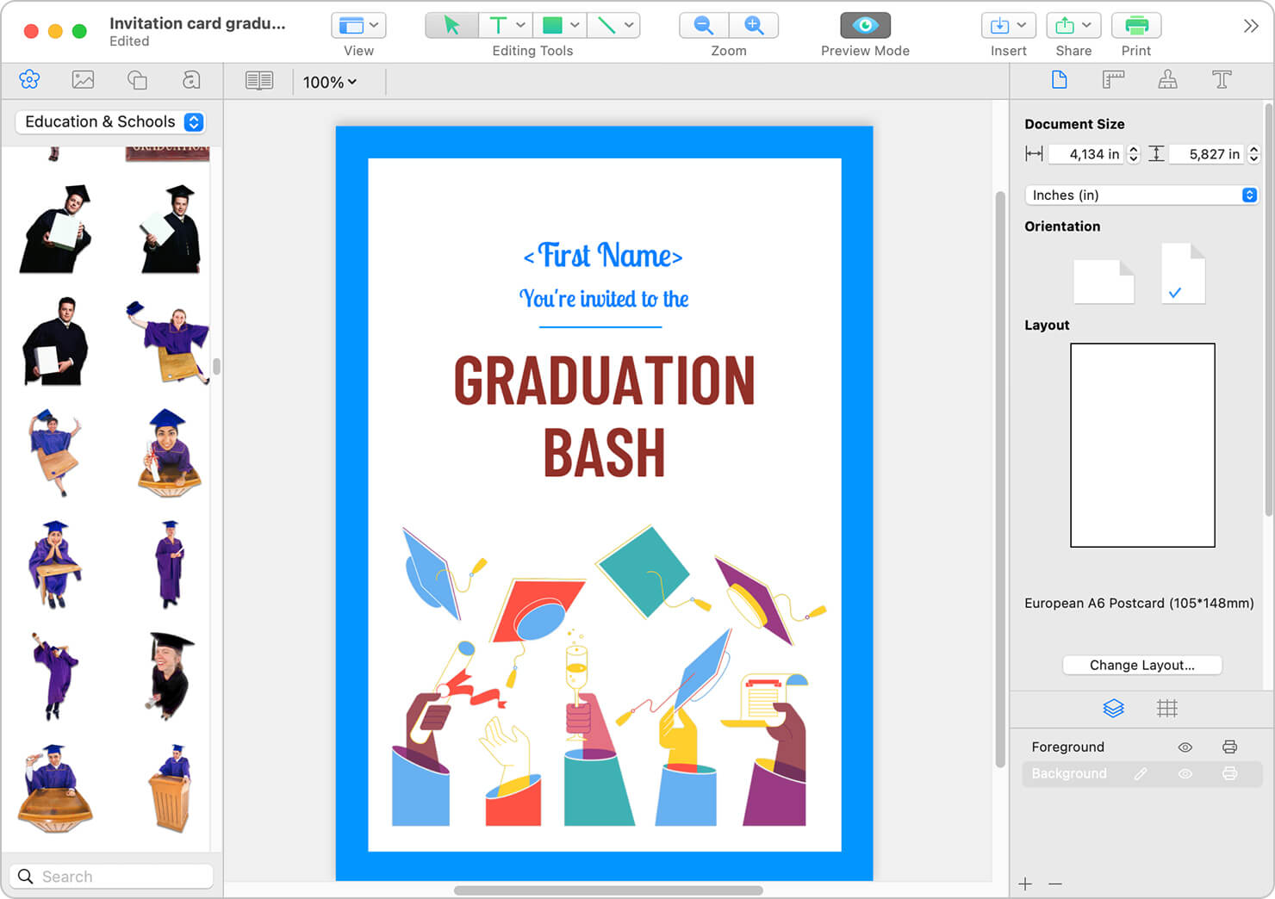Add a new layer with plus
The image size is (1275, 899).
coord(1025,884)
